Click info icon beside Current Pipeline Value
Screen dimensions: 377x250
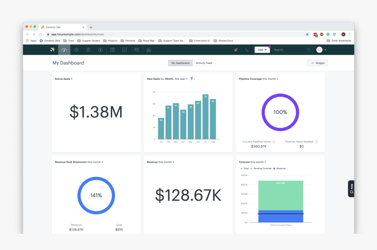tap(274, 142)
